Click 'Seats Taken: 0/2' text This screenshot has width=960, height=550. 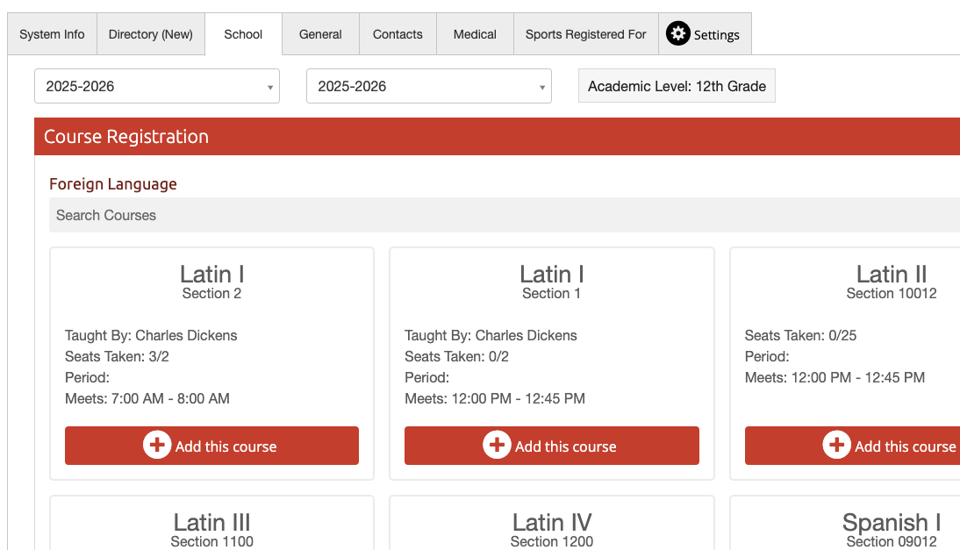(456, 357)
